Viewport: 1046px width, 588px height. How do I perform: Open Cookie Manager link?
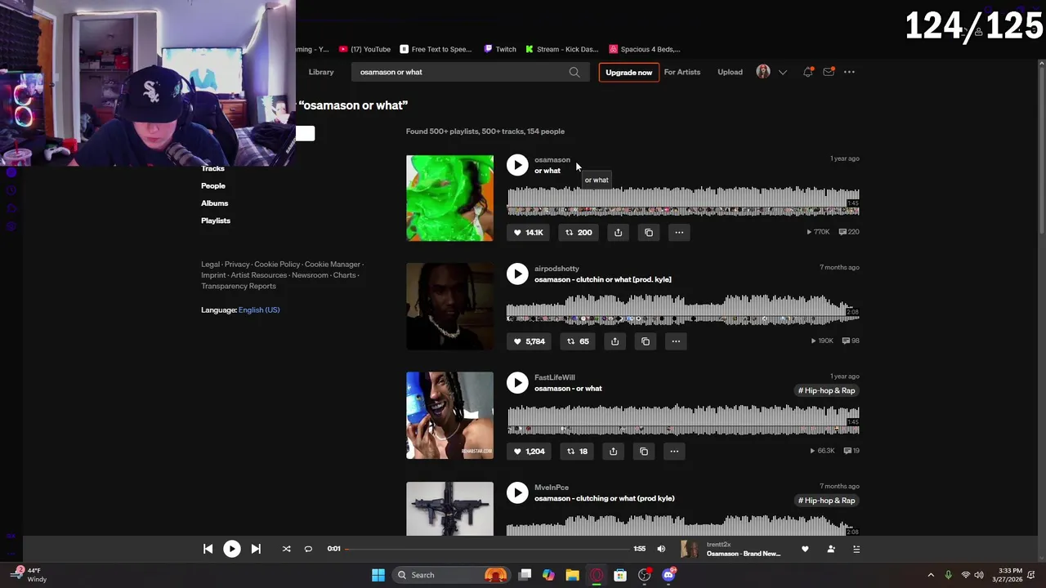pos(332,265)
